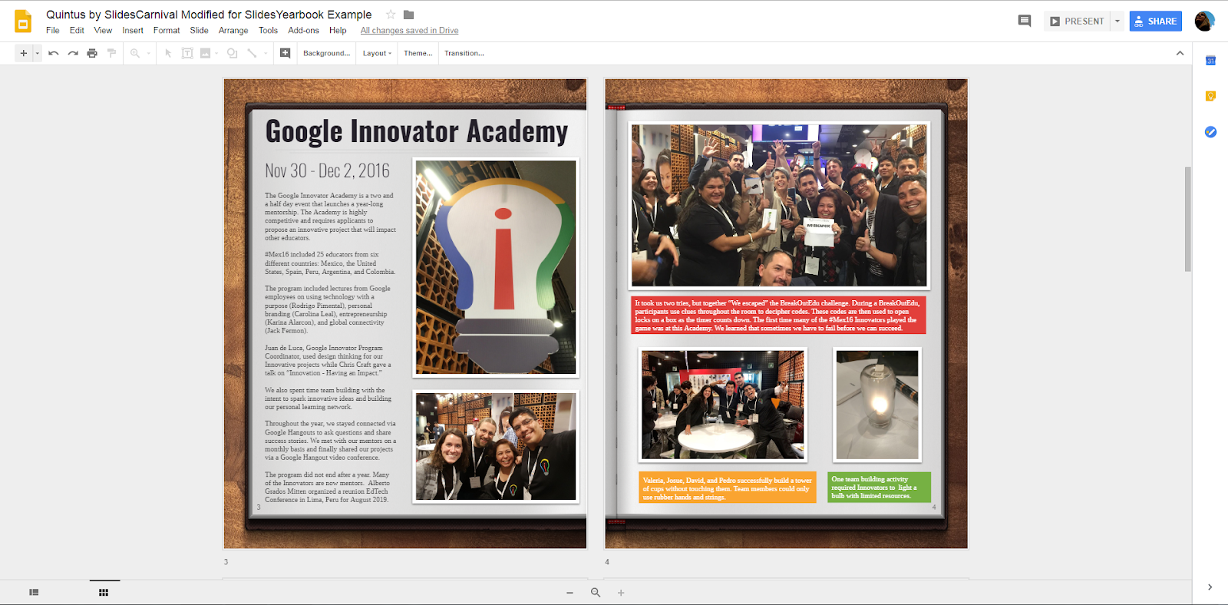Click the blue Share button
The width and height of the screenshot is (1228, 605).
[x=1156, y=21]
